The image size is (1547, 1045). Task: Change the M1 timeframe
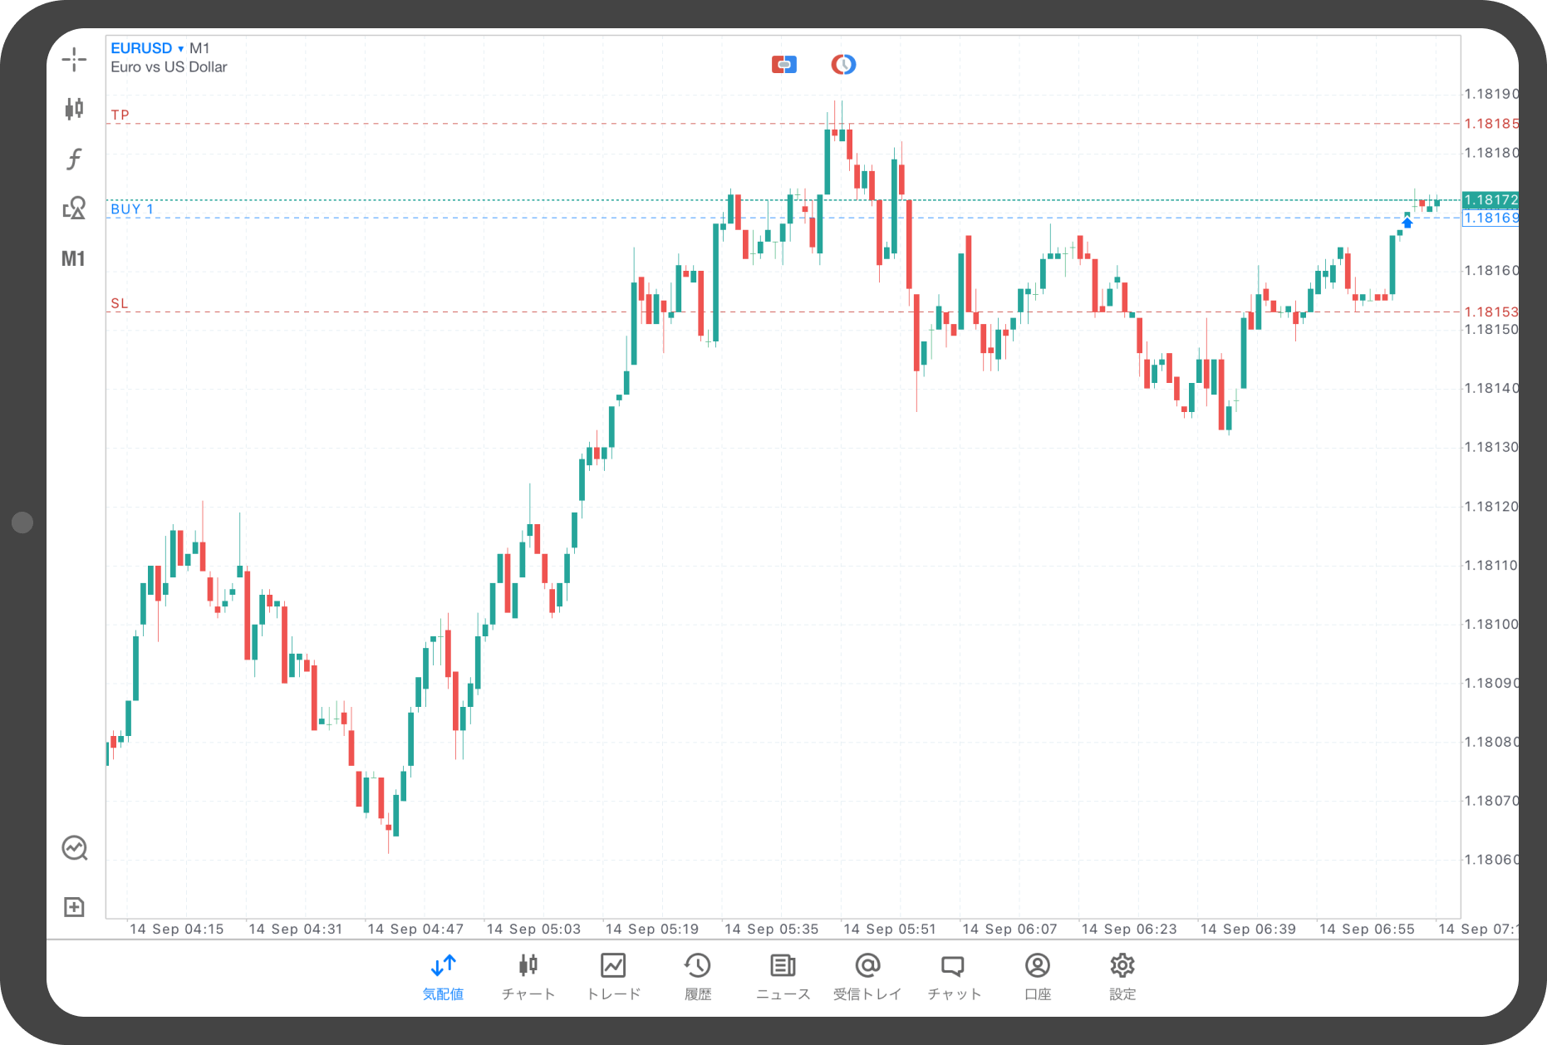point(73,258)
